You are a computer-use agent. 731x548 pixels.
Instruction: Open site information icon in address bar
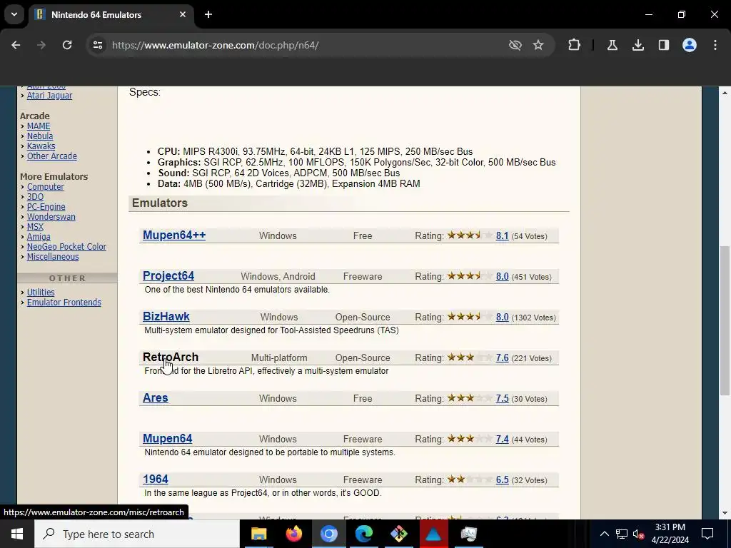(97, 45)
